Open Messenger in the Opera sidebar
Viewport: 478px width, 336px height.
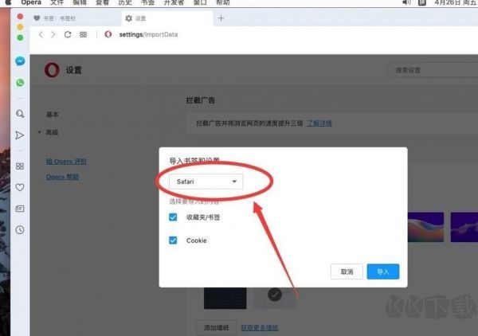(20, 61)
